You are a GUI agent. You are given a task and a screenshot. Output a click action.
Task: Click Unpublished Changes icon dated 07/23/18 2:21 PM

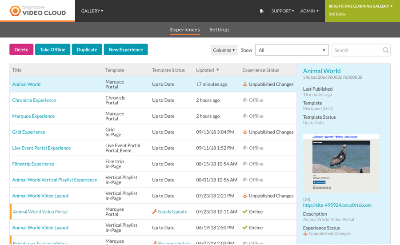(x=245, y=196)
